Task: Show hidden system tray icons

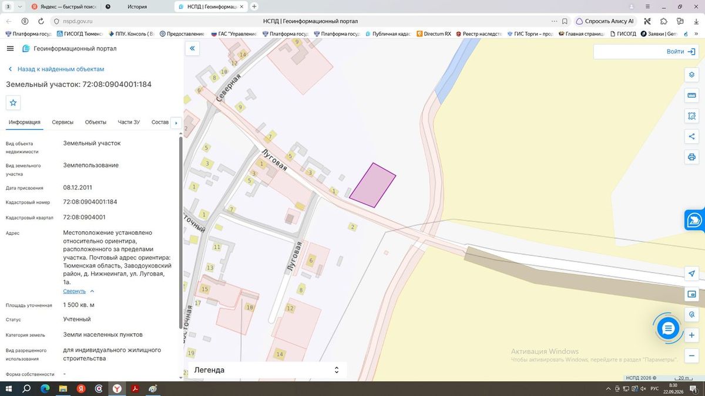Action: (x=608, y=388)
